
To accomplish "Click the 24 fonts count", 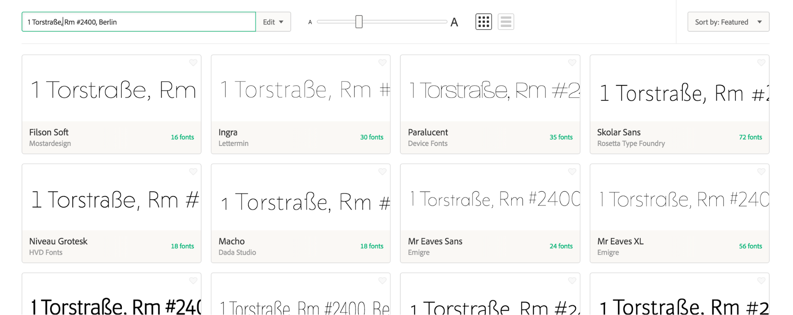I will pyautogui.click(x=561, y=246).
